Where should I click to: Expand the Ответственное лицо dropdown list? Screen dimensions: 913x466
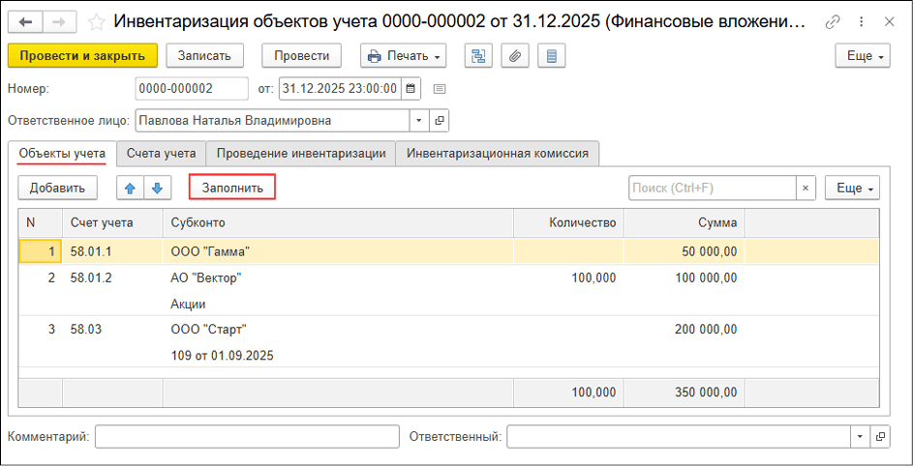(x=419, y=121)
